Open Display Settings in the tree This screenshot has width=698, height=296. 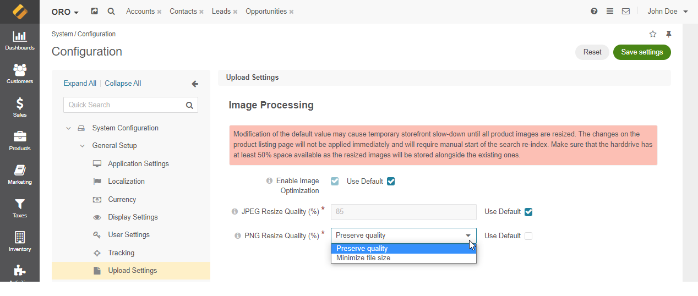133,217
